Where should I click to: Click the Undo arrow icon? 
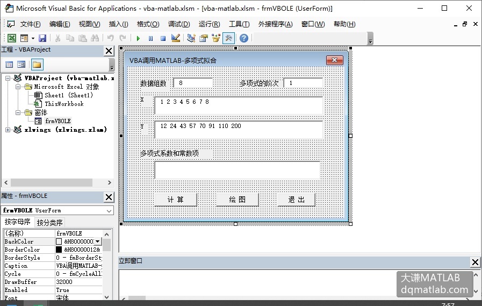110,38
